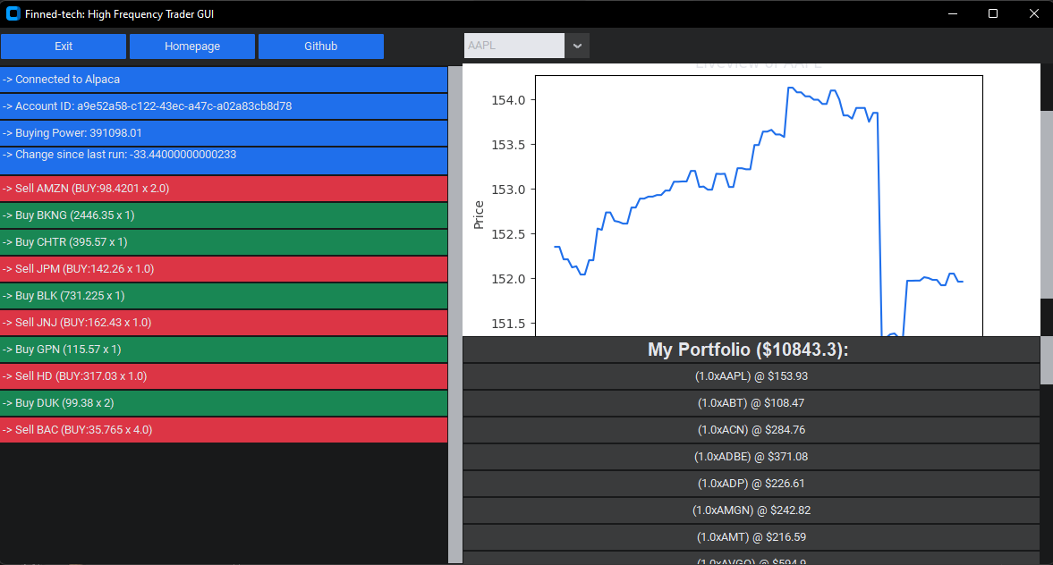Select the ADBE @ $371.08 portfolio row
Image resolution: width=1053 pixels, height=565 pixels.
(751, 457)
